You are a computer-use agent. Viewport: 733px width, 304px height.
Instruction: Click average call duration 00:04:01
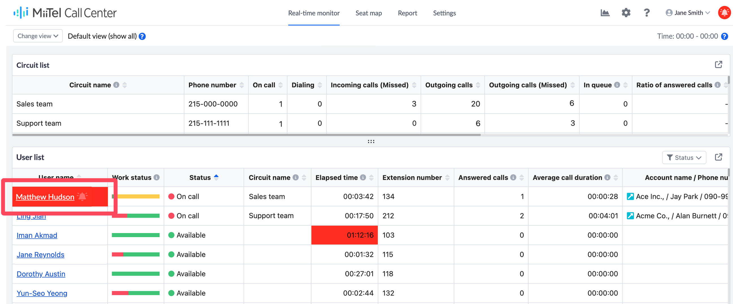[x=603, y=216]
